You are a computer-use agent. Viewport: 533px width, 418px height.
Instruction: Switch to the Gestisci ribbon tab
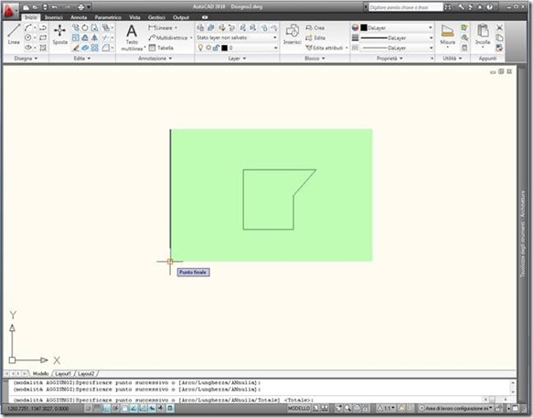156,17
